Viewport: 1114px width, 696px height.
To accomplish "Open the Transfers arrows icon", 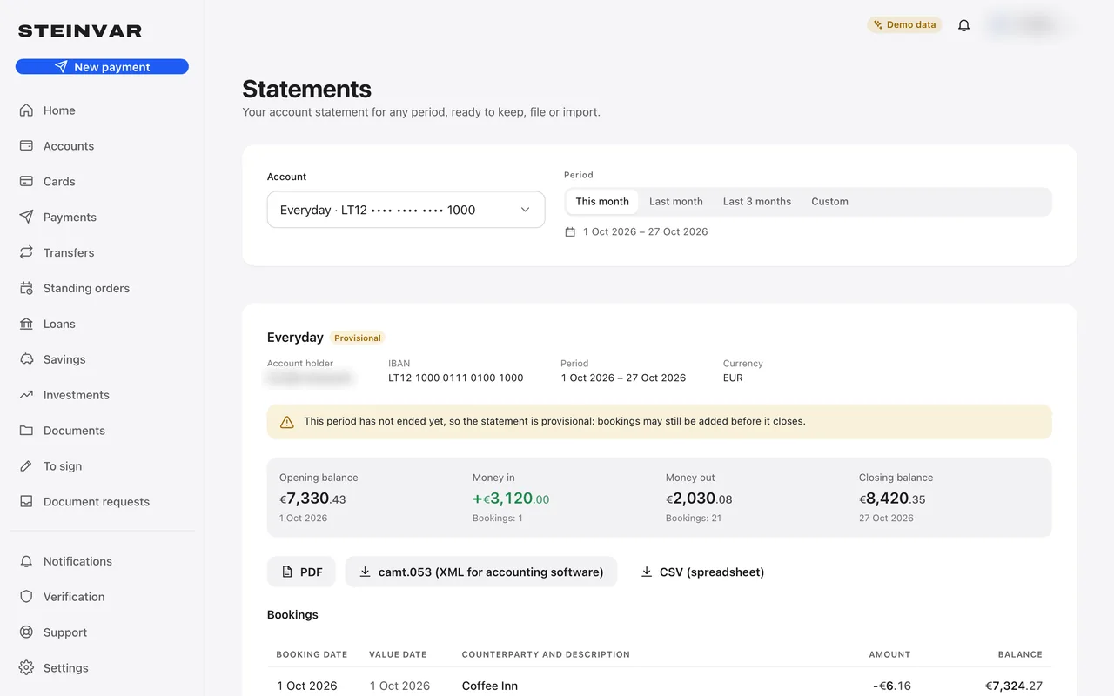I will (26, 253).
